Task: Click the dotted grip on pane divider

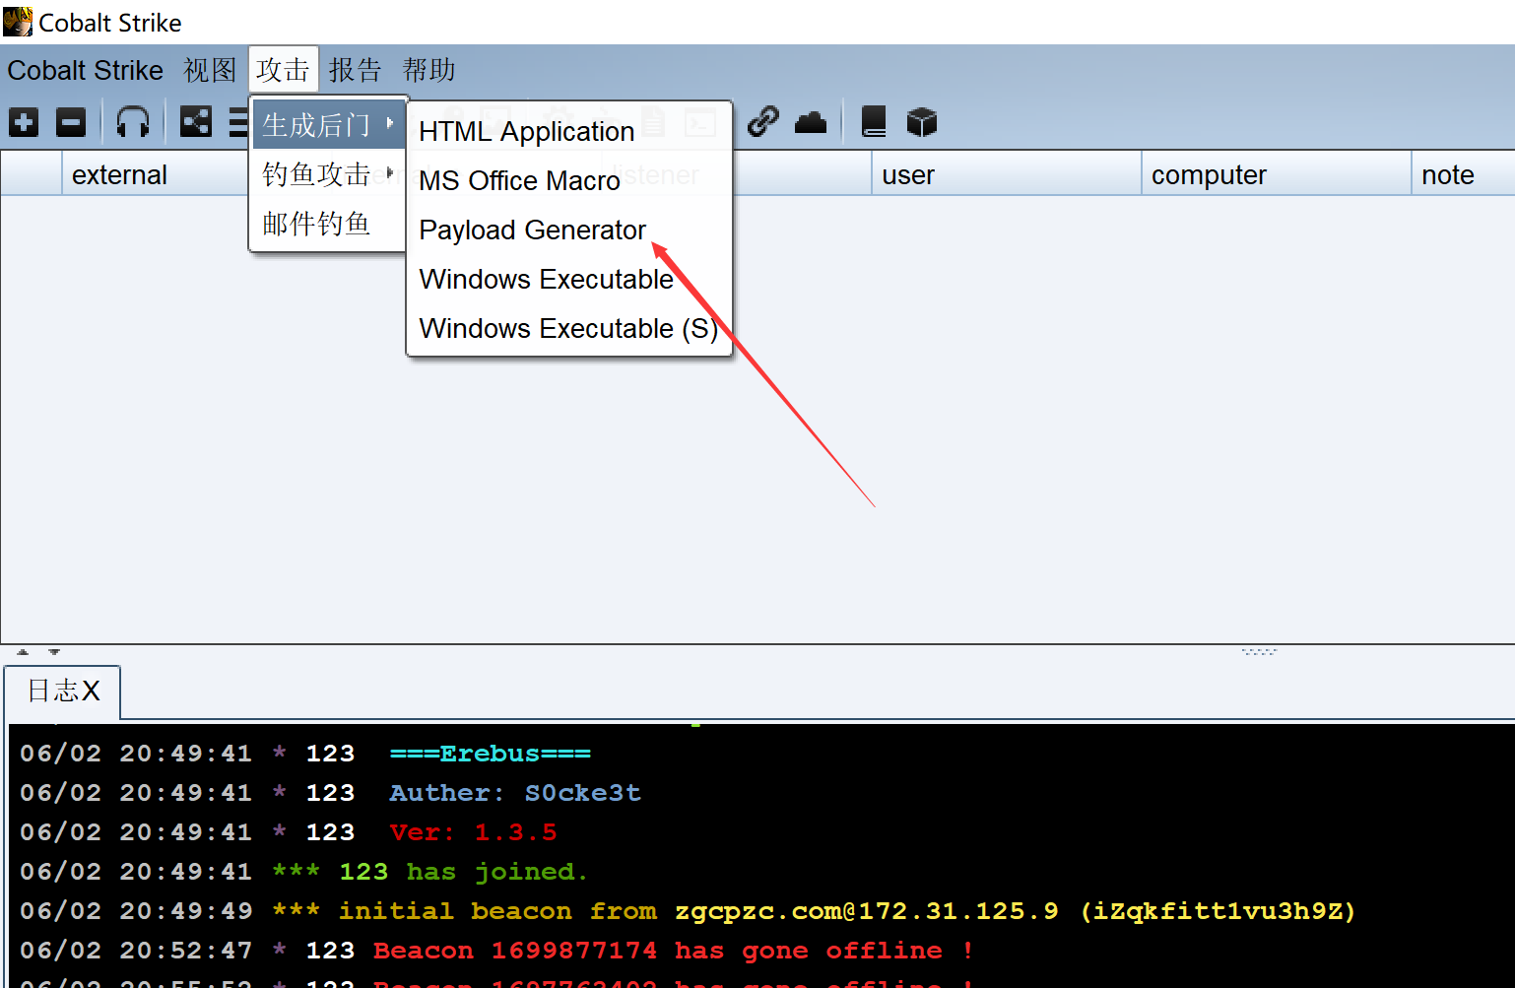Action: (1259, 651)
